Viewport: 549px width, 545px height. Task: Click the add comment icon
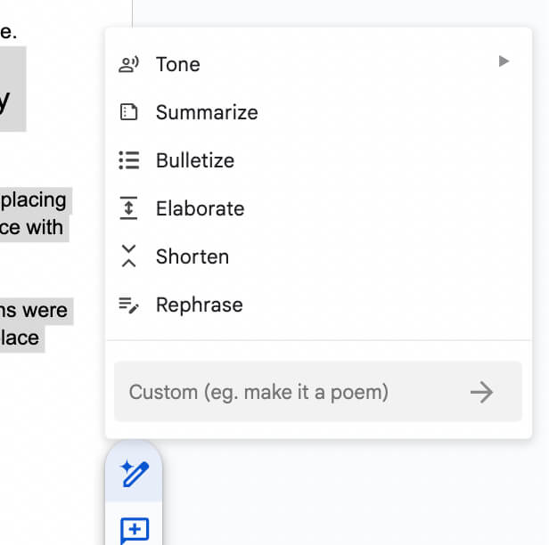[134, 532]
